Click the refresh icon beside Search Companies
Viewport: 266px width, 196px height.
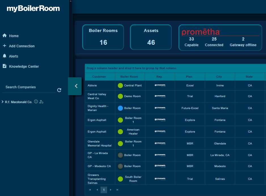[59, 90]
